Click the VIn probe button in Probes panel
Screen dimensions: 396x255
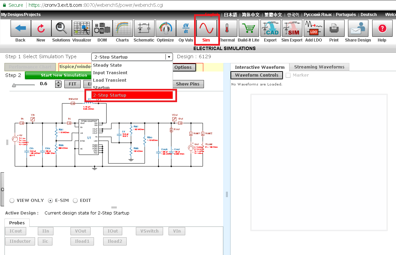point(177,231)
